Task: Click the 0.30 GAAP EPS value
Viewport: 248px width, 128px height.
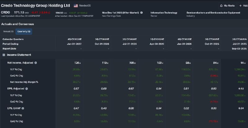Action: click(x=214, y=108)
